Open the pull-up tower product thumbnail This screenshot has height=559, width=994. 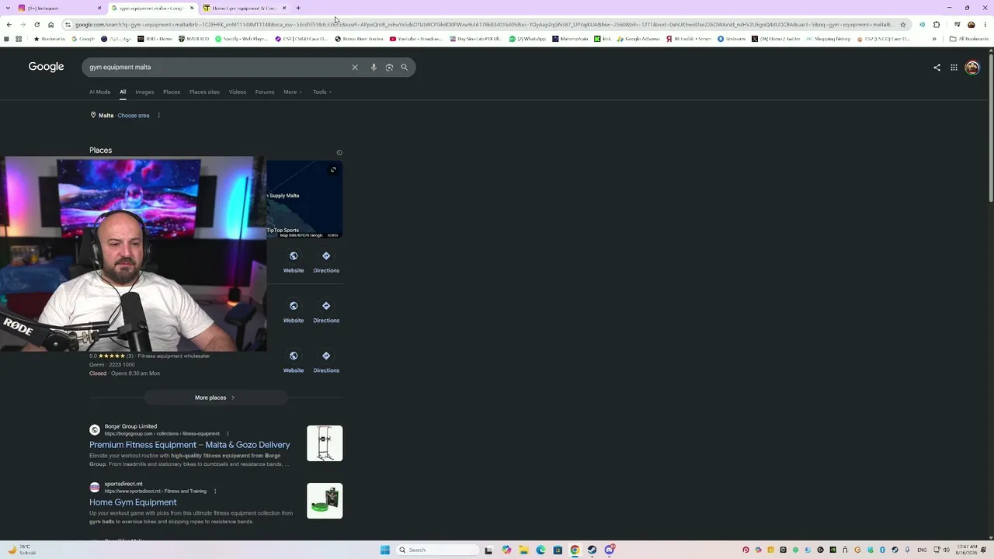tap(325, 443)
